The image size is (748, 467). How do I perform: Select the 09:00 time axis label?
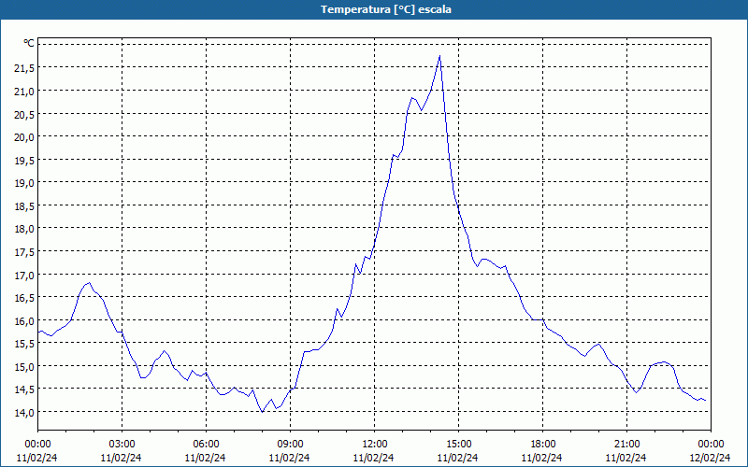(291, 444)
